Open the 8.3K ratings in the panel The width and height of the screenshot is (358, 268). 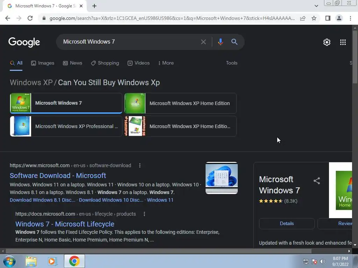(x=291, y=201)
